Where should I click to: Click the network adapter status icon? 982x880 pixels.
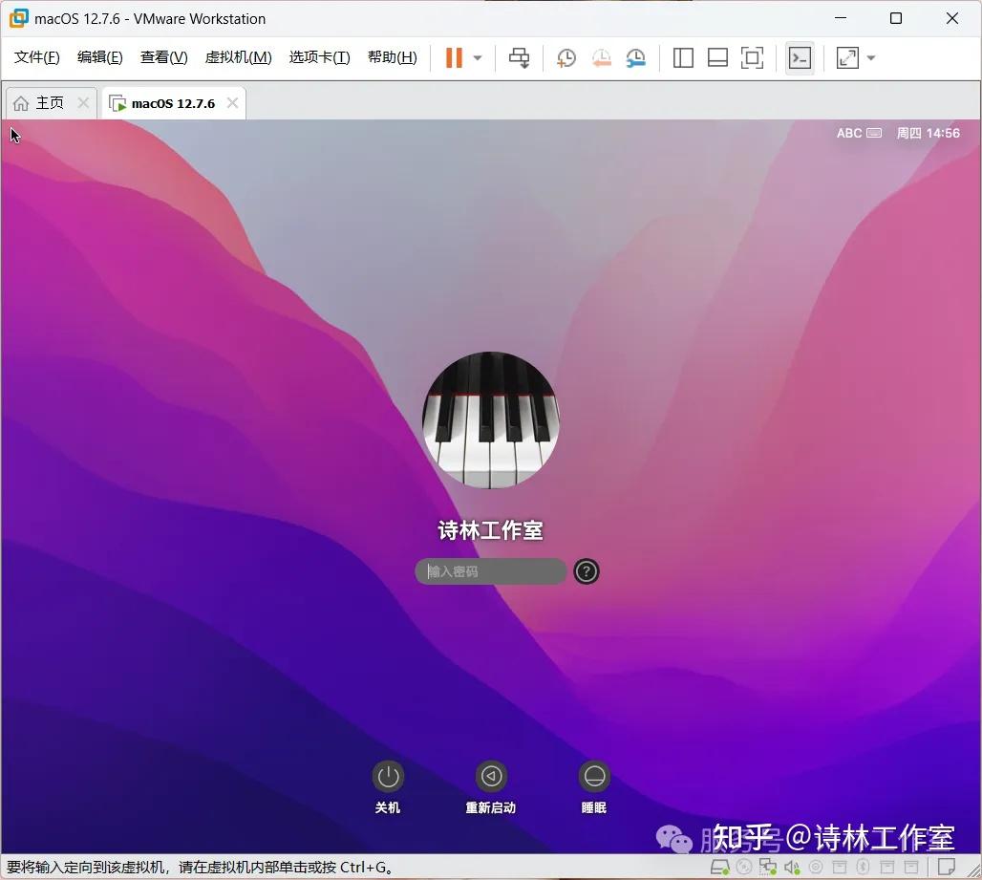click(x=768, y=867)
